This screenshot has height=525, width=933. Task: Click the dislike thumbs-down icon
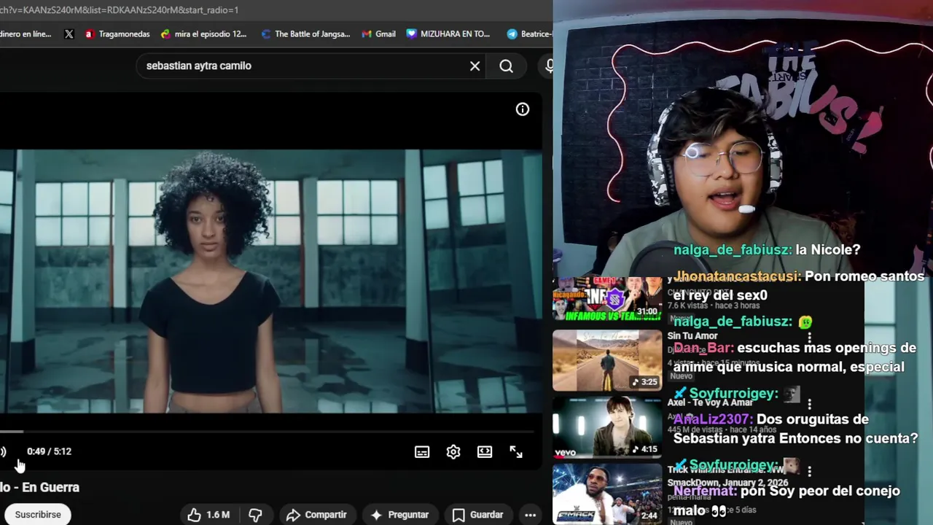[255, 515]
